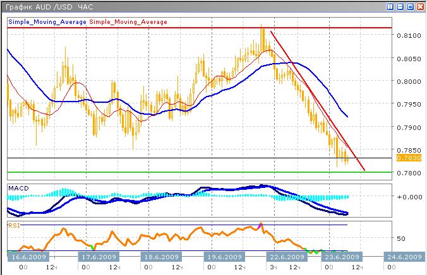The height and width of the screenshot is (275, 427).
Task: Select the 24.6.2009 date marker
Action: coord(404,257)
